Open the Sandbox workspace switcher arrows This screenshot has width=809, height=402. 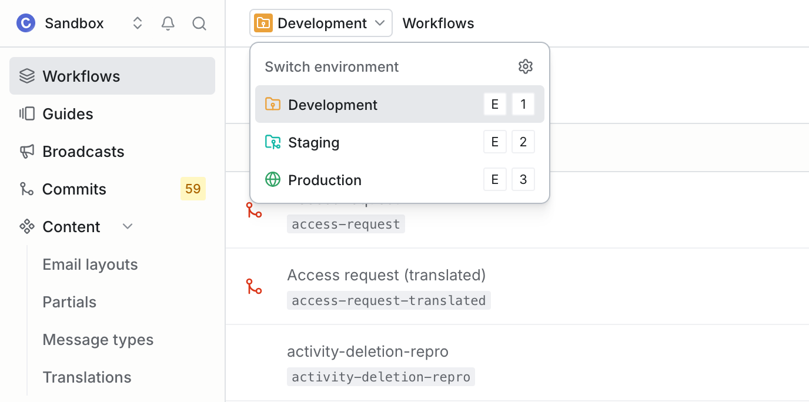(137, 23)
